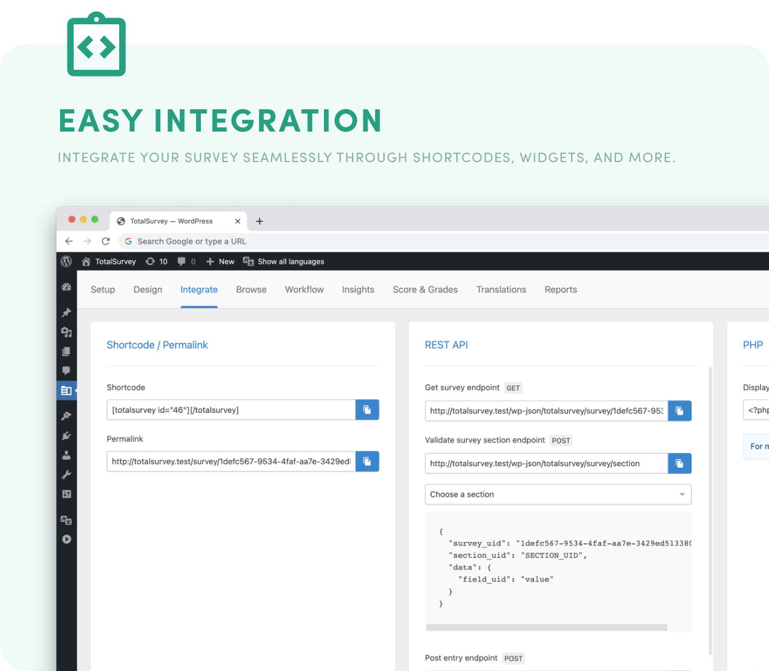Click the POST badge beside Post entry endpoint
The height and width of the screenshot is (671, 769).
pyautogui.click(x=514, y=659)
